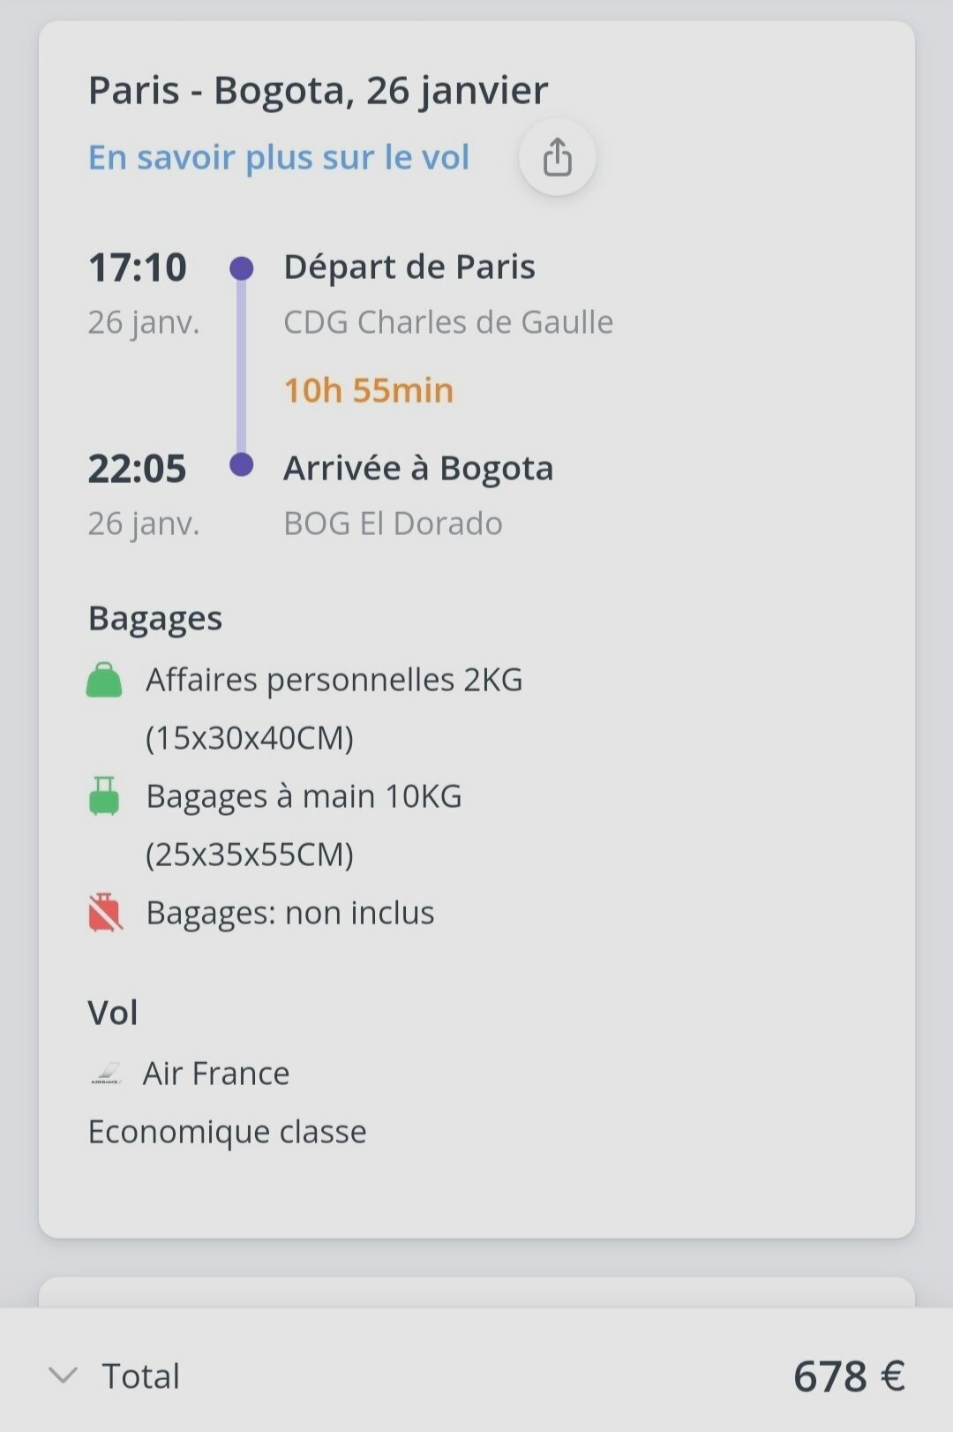Click the arrival dot on timeline
Viewport: 953px width, 1432px height.
point(241,464)
